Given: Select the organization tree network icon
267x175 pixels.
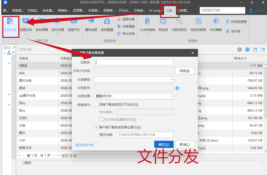Looking at the screenshot, I should point(9,53).
